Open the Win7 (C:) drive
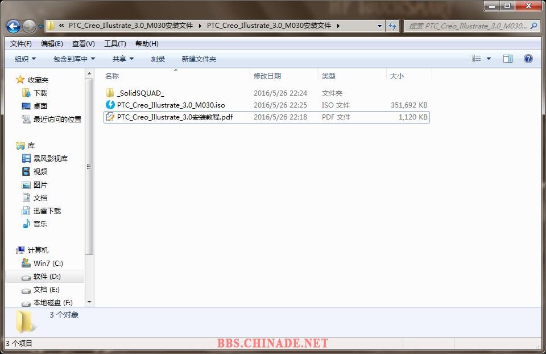Screen dimensions: 546x354 point(48,263)
